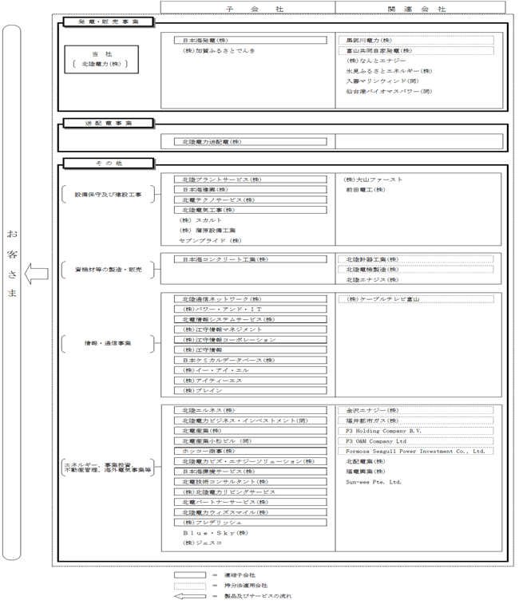Click 金沢エナジー(株) dotted box
519x604 pixels.
[416, 410]
